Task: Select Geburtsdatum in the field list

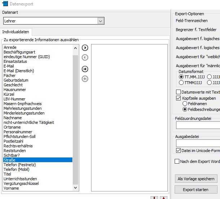Action: click(16, 80)
